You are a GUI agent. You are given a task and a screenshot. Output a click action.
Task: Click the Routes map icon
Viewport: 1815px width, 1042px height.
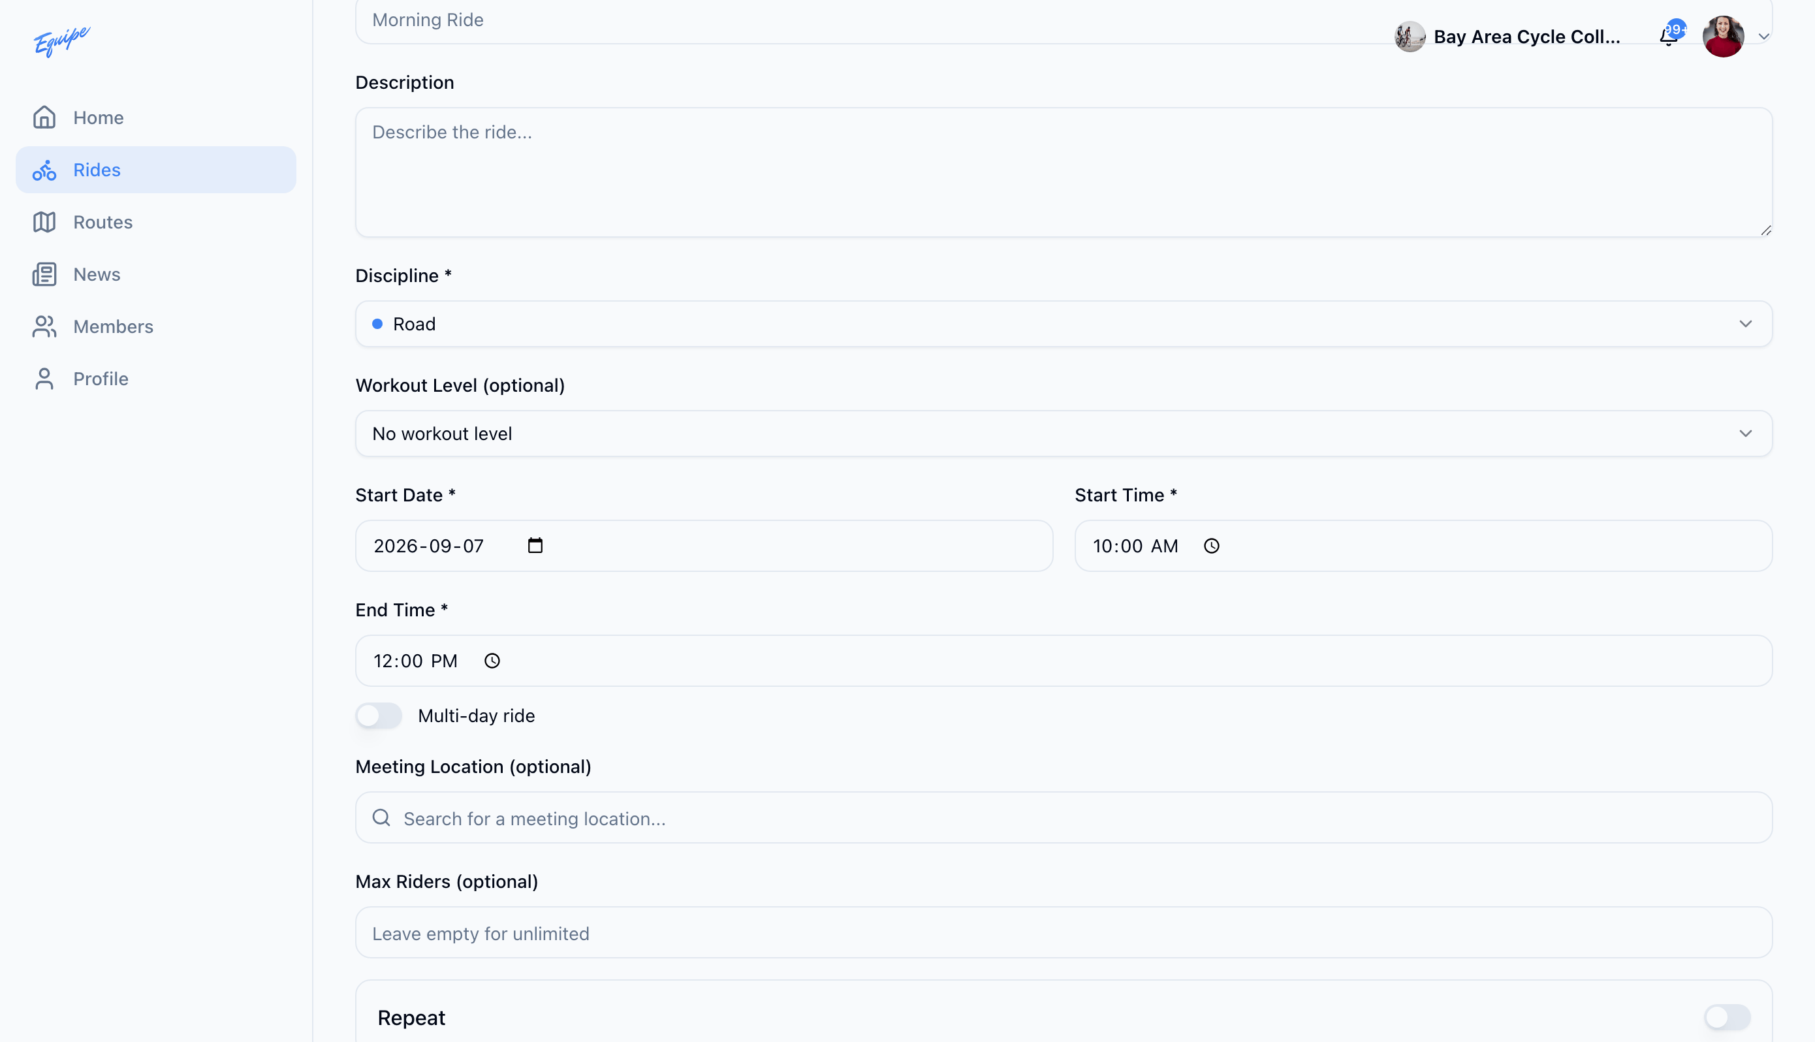pos(44,222)
